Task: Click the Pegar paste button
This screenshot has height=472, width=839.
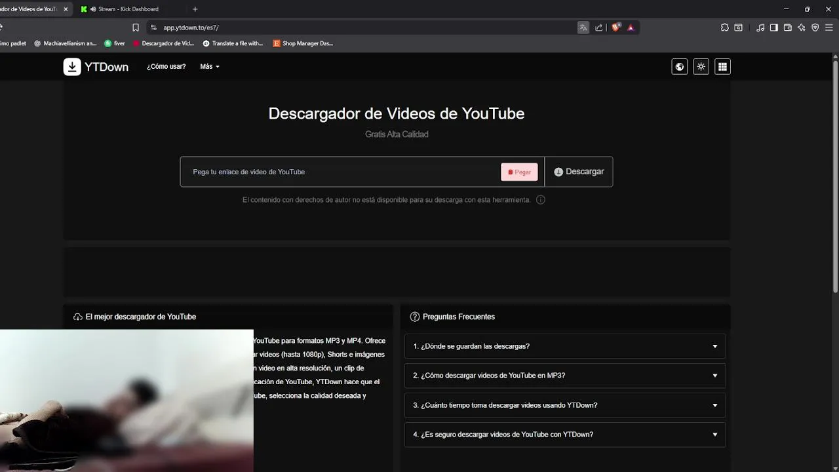Action: pos(519,172)
